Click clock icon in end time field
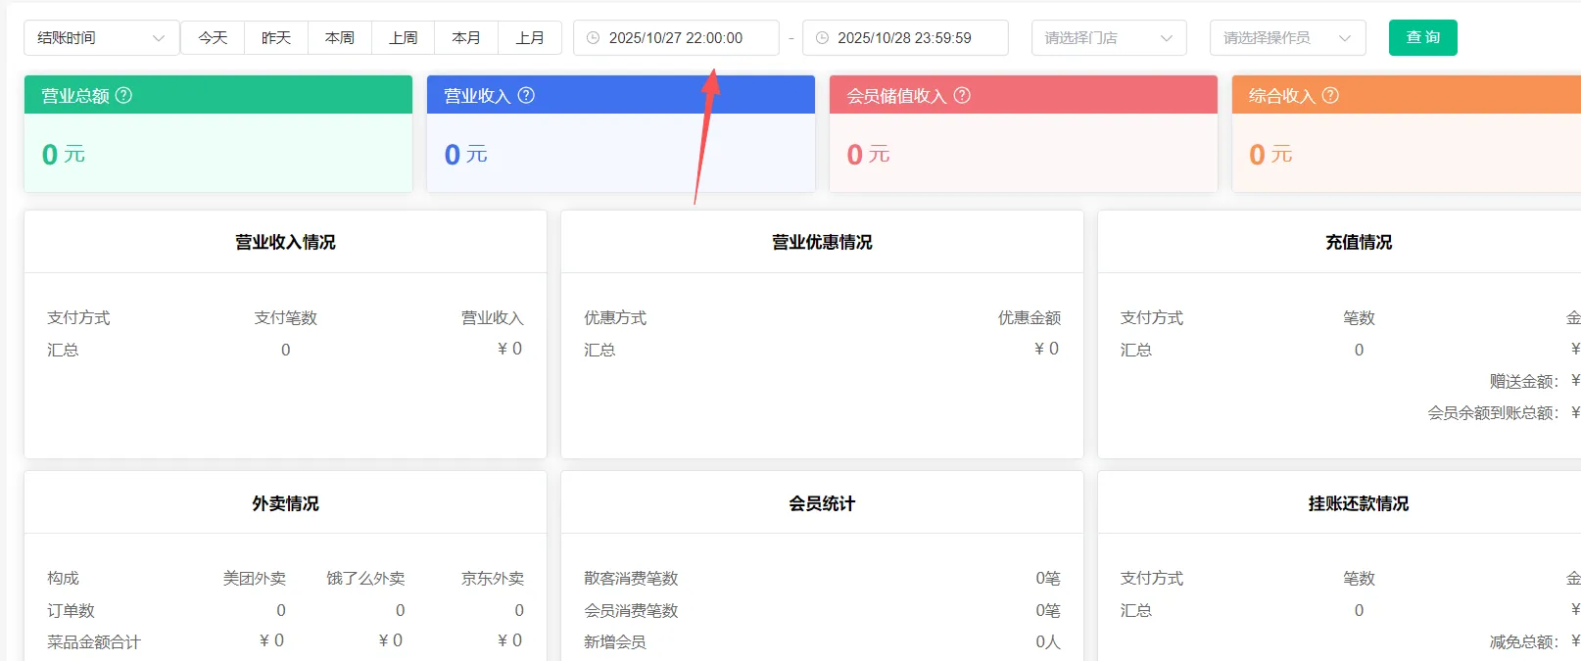This screenshot has height=661, width=1581. pos(822,38)
